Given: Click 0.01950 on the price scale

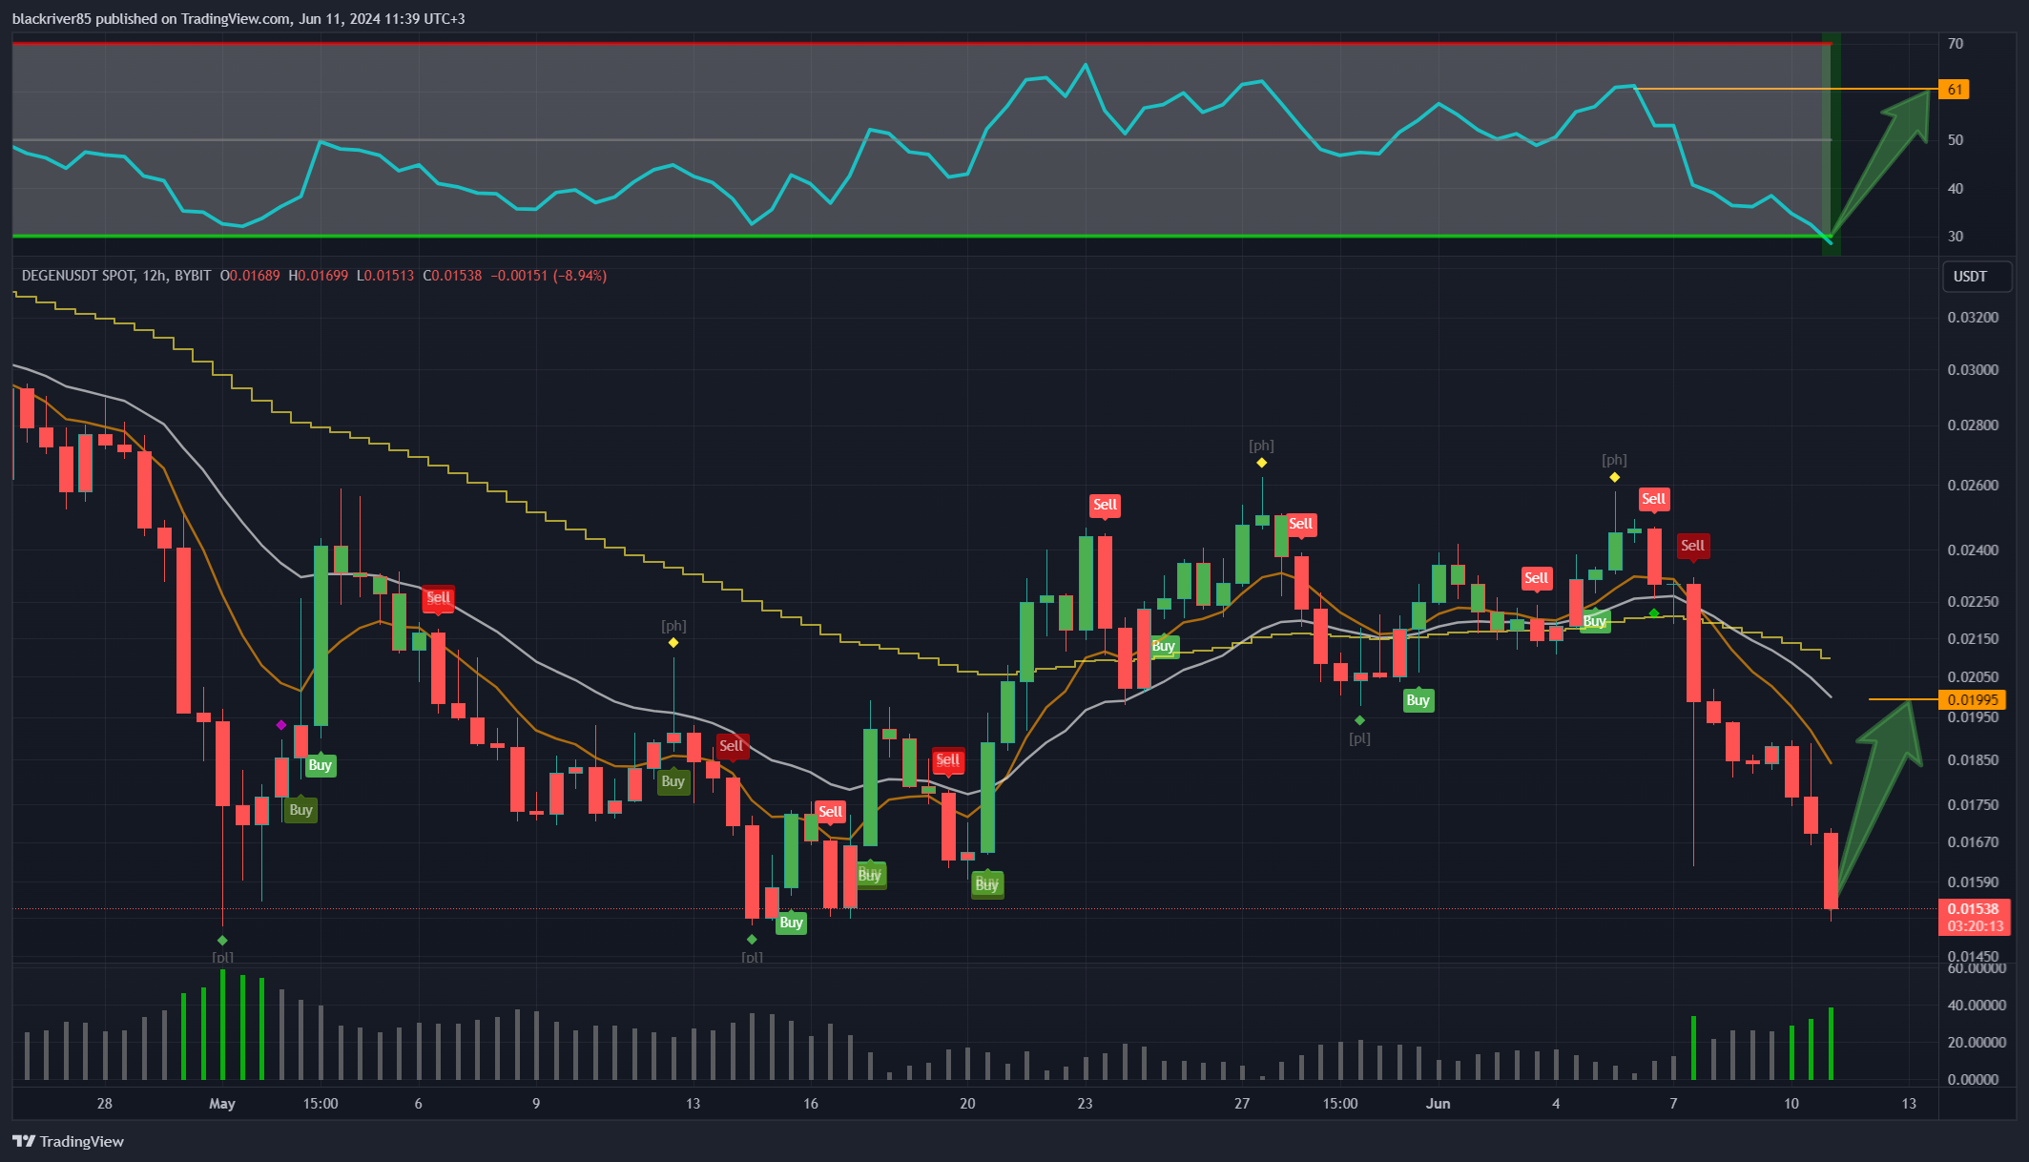Looking at the screenshot, I should [x=1973, y=717].
